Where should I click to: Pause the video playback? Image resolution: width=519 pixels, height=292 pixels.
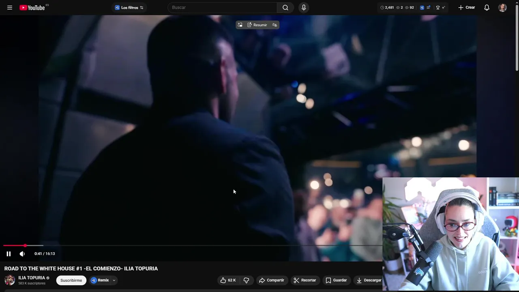(x=9, y=254)
